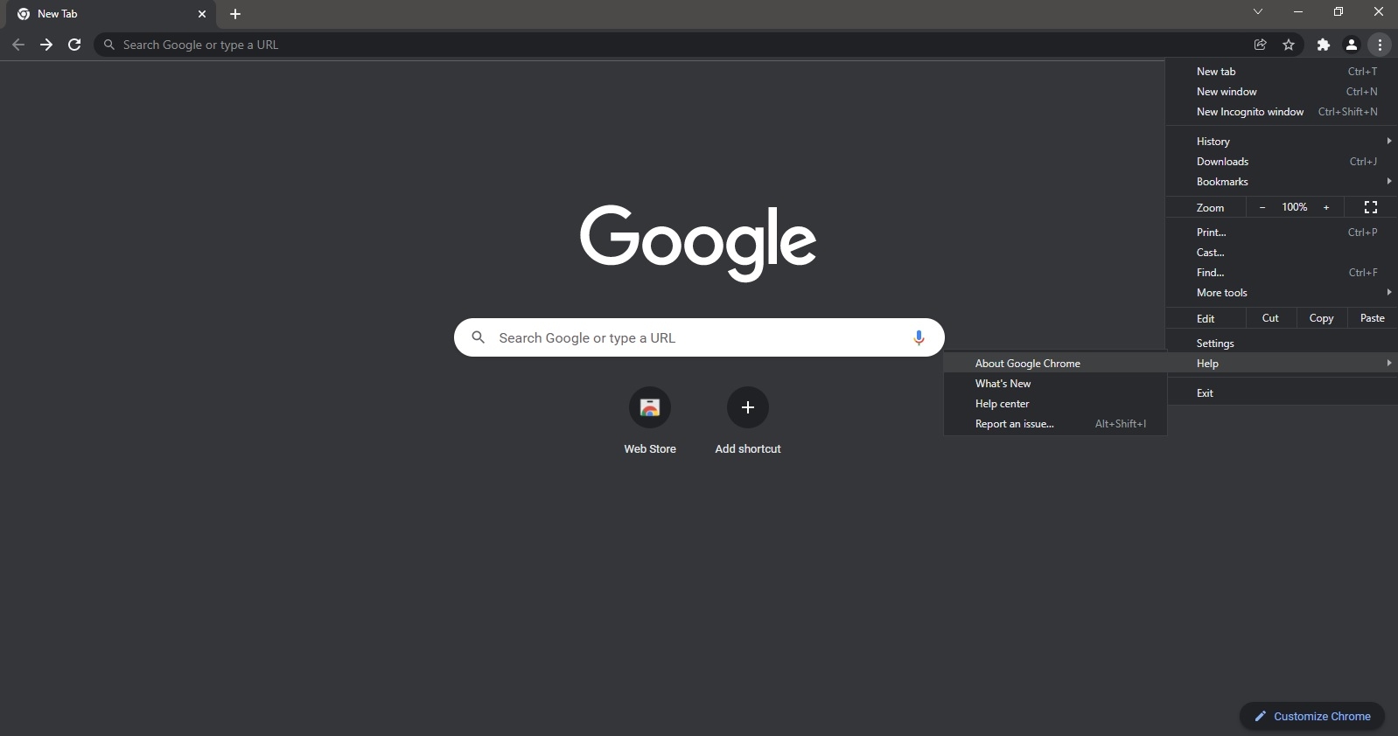Choose Cast... from the menu
This screenshot has height=736, width=1398.
pyautogui.click(x=1282, y=253)
